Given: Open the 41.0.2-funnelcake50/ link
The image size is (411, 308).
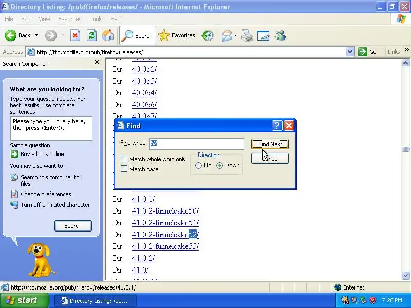Looking at the screenshot, I should click(165, 211).
